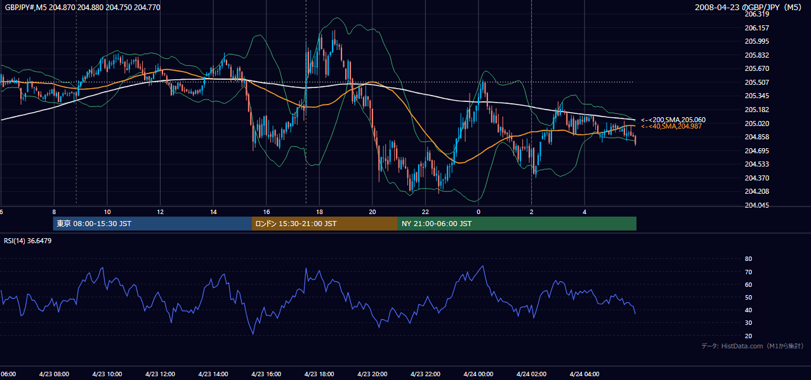Screen dimensions: 811x380
Task: Click the 06:00 bottom time axis label
Action: click(8, 374)
